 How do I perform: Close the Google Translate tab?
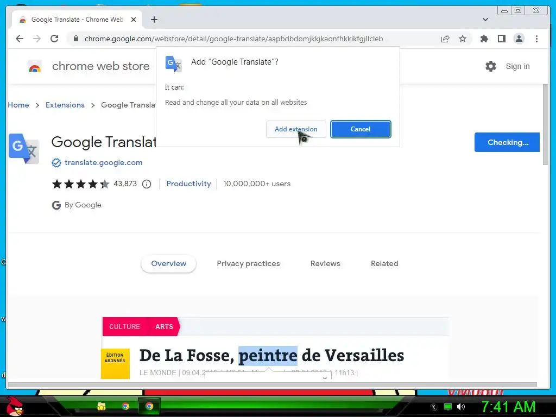pos(134,20)
